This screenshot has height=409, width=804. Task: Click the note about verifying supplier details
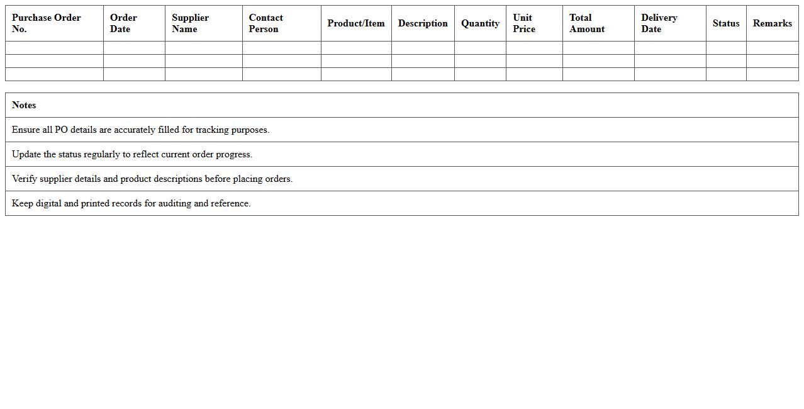coord(151,179)
